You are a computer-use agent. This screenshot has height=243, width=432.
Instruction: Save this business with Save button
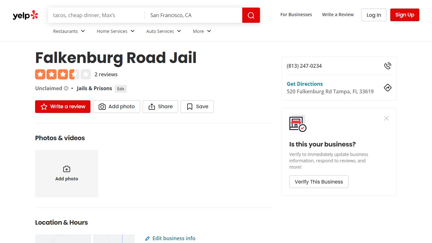tap(197, 107)
